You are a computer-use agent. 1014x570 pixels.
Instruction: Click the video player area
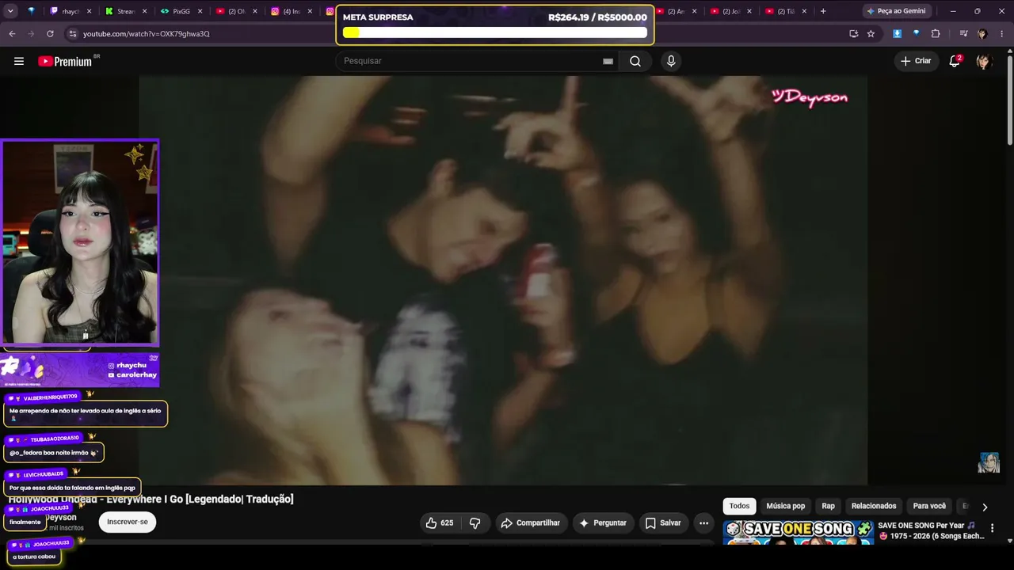pyautogui.click(x=503, y=280)
